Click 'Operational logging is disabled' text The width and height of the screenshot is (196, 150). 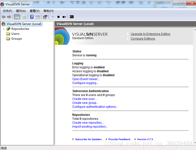tap(93, 75)
